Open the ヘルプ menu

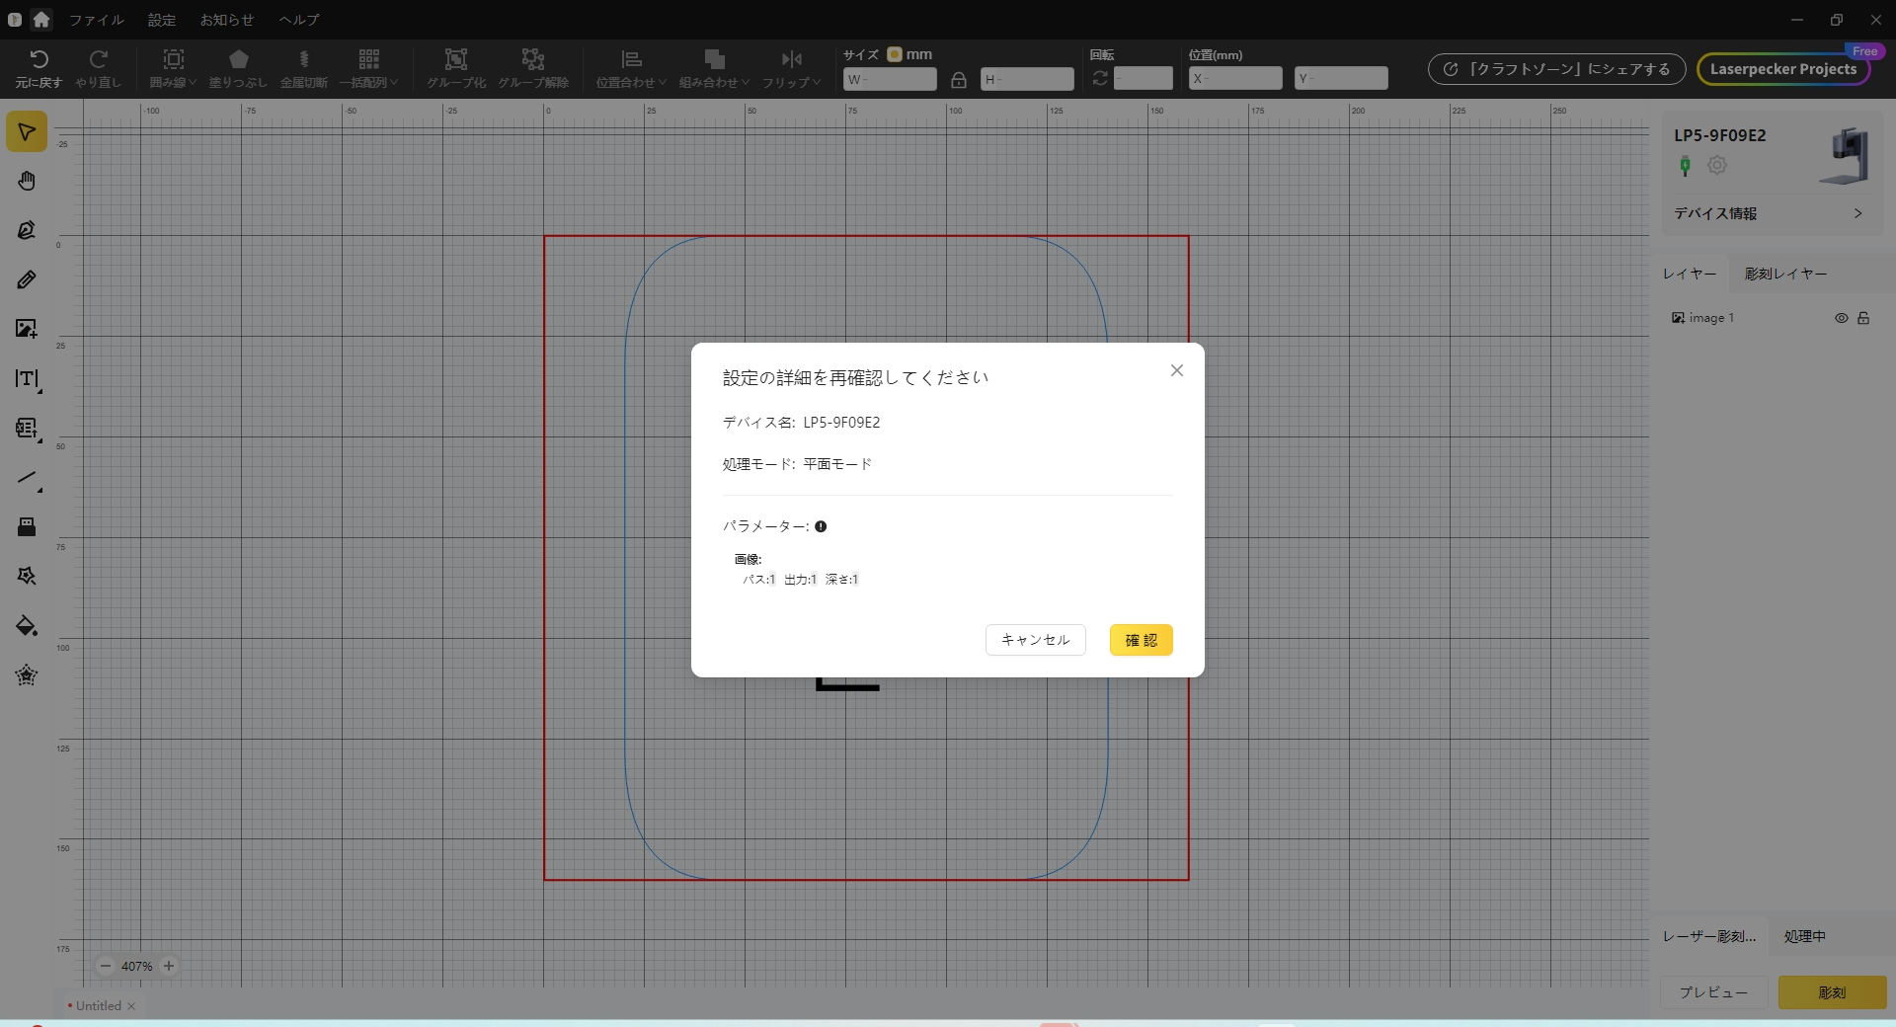pos(299,20)
